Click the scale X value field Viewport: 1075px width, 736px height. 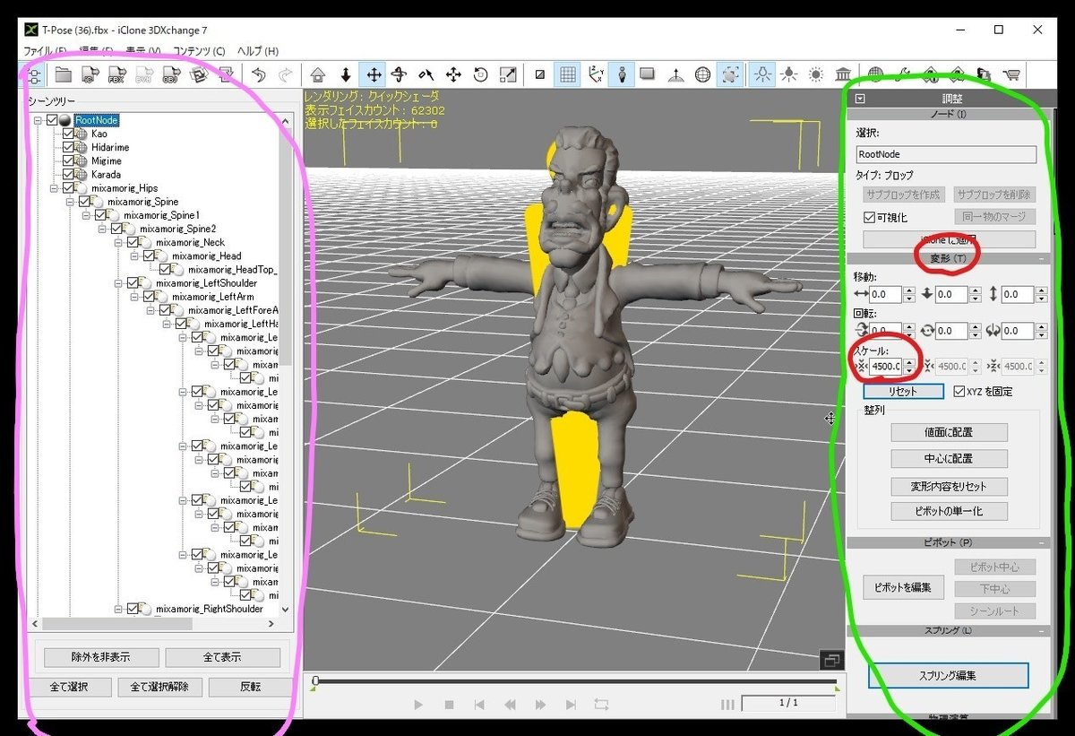pos(885,366)
